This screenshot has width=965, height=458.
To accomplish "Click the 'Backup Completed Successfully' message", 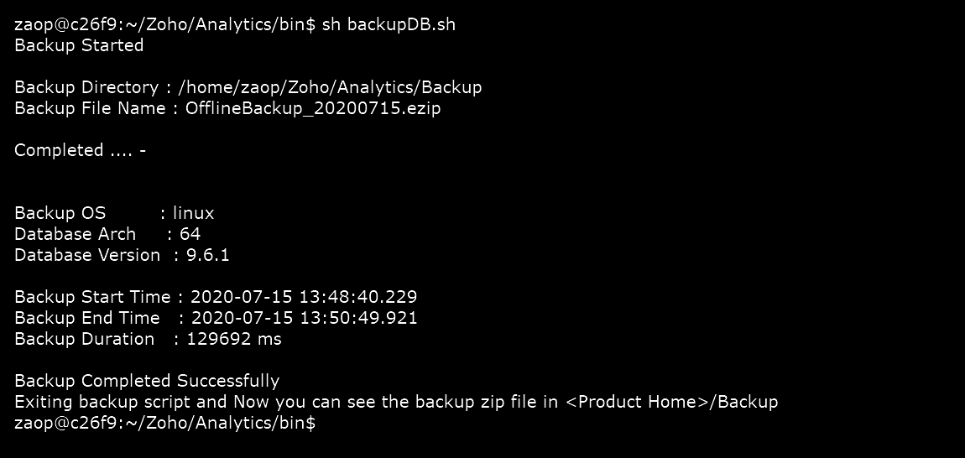I will 147,381.
